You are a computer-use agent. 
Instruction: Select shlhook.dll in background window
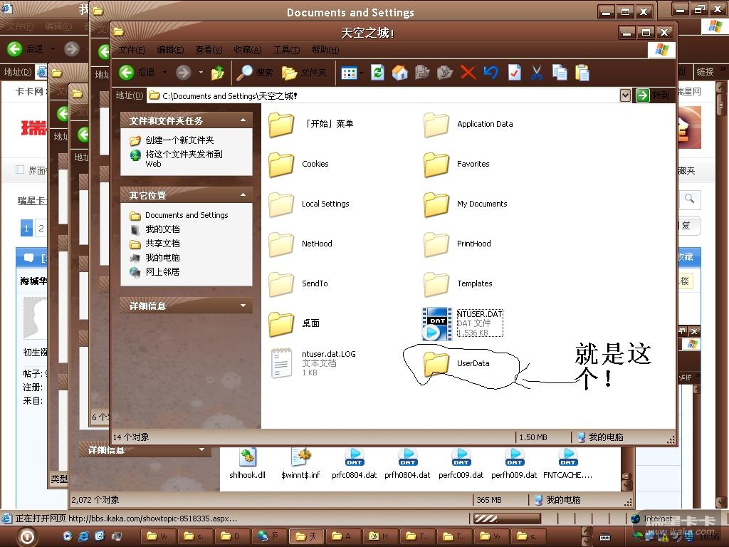tap(247, 464)
